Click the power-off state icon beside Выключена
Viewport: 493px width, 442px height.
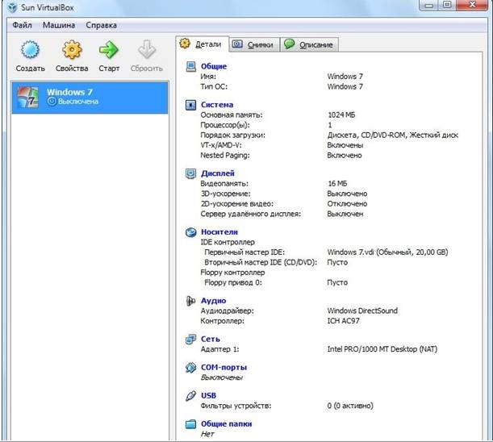click(52, 102)
